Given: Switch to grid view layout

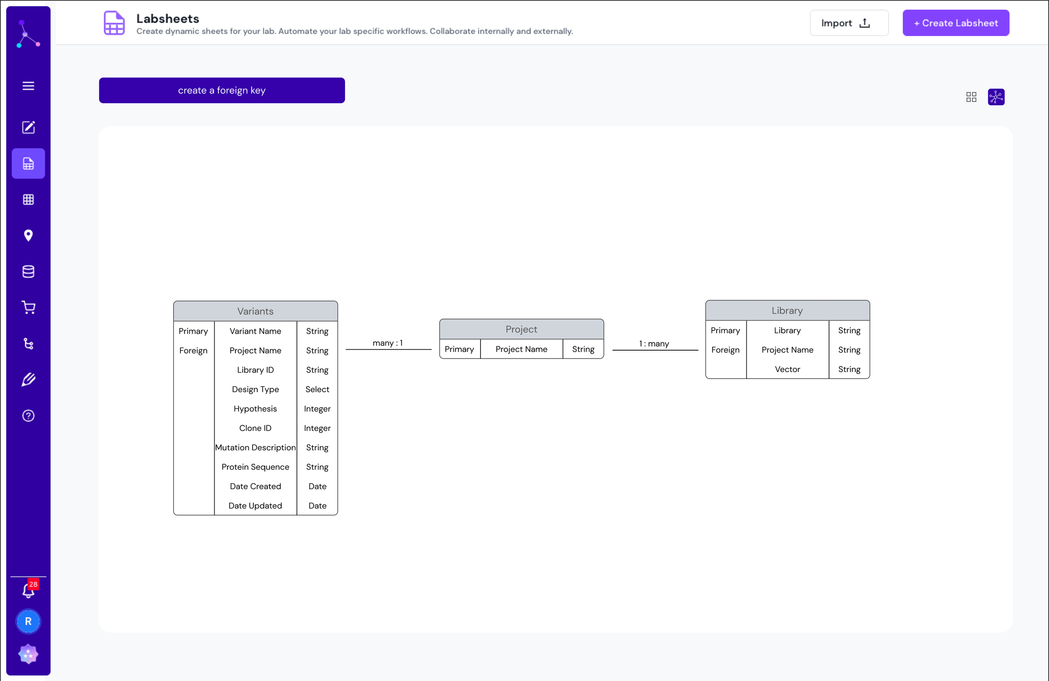Looking at the screenshot, I should click(x=971, y=96).
